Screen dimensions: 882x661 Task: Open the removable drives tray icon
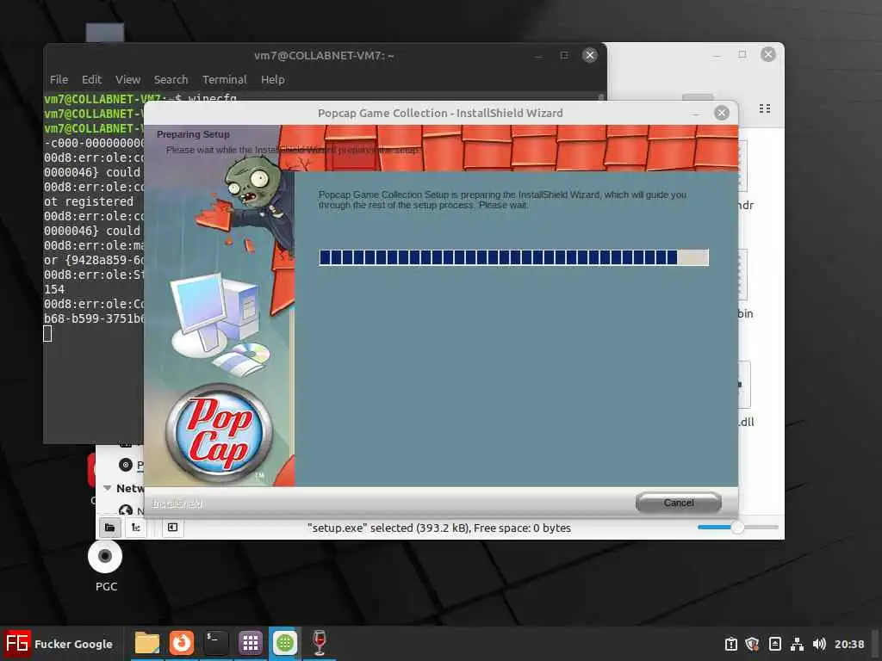coord(775,644)
